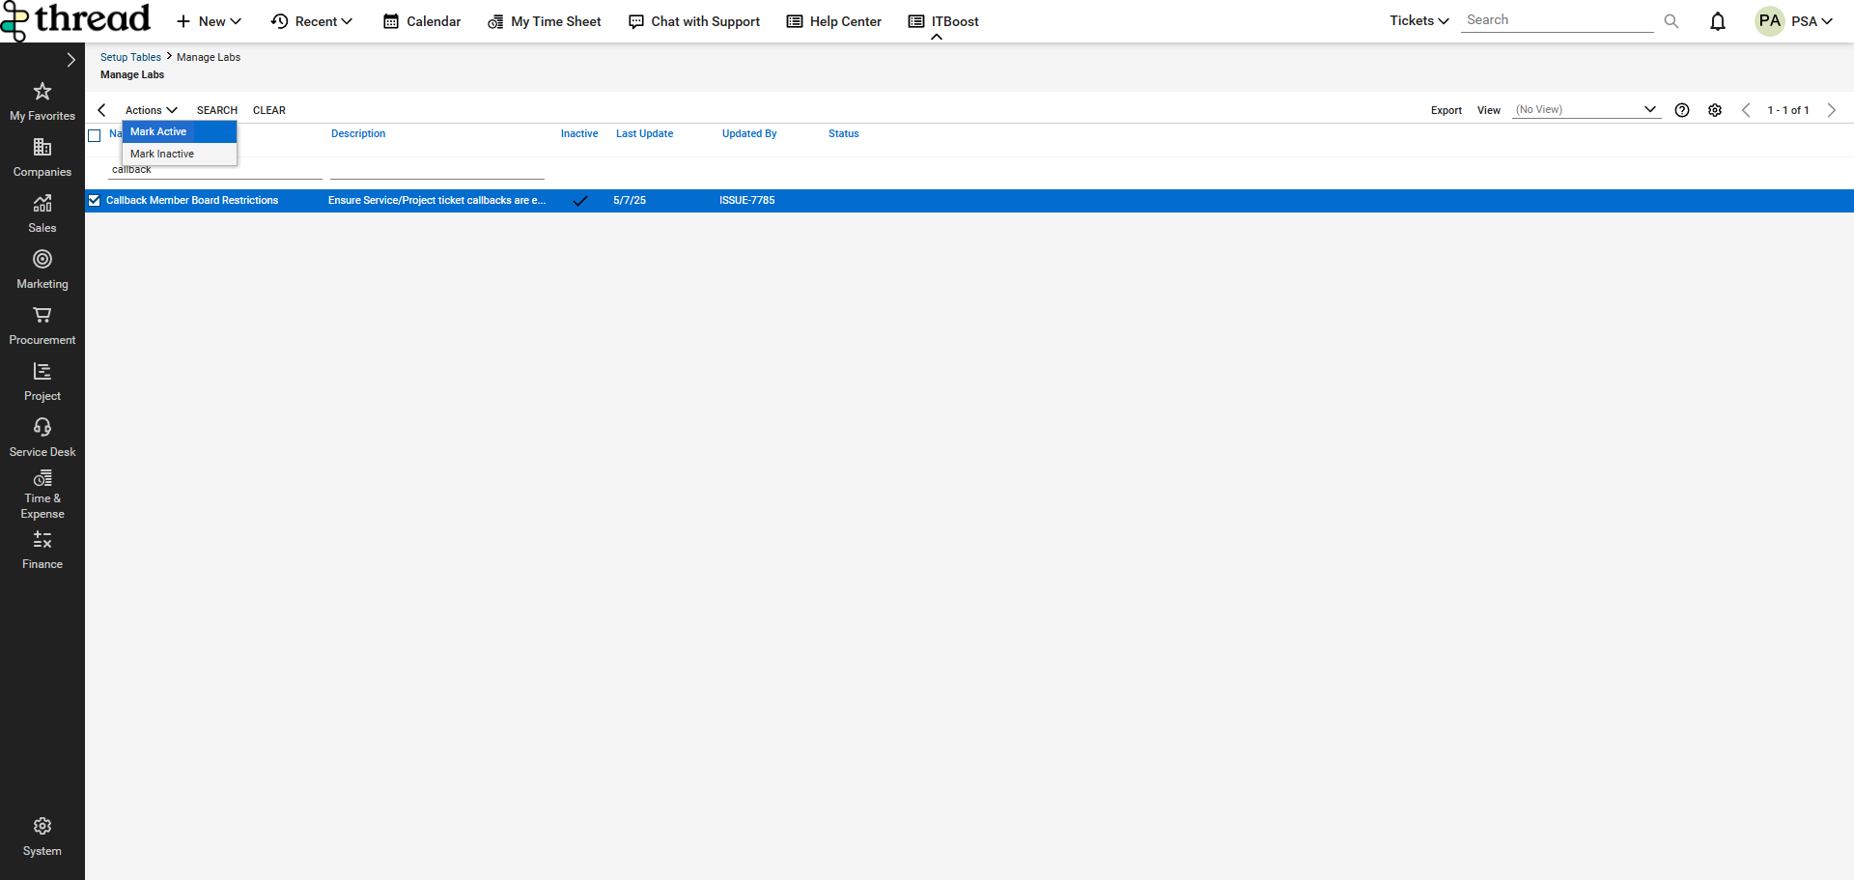The width and height of the screenshot is (1854, 880).
Task: Click the ISSUE-7785 updated-by cell
Action: (x=747, y=201)
